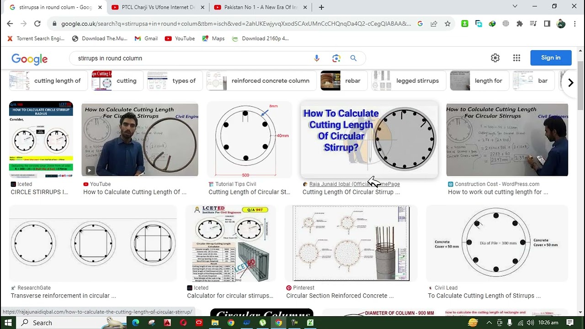Open the YouTube bookmark
Screen dimensions: 585x329
180,38
